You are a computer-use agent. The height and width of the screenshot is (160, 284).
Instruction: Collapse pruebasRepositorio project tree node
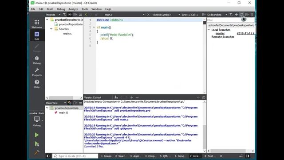pos(47,20)
